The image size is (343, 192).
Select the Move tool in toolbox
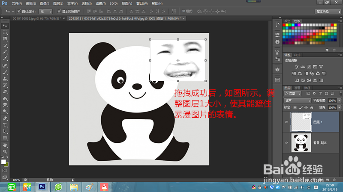click(5, 26)
